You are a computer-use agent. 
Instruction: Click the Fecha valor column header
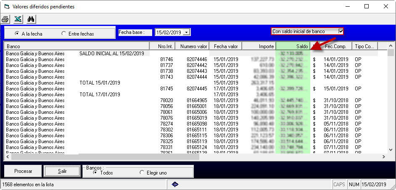[226, 46]
